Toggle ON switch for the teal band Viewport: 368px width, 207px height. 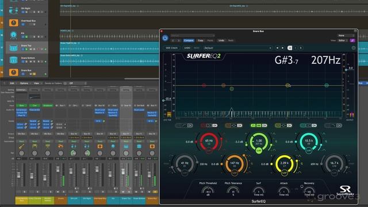click(x=315, y=125)
